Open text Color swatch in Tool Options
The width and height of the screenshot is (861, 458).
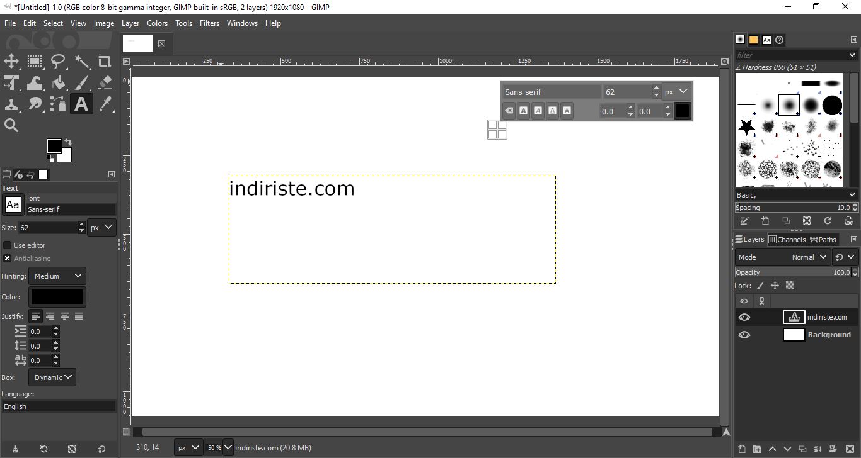tap(57, 297)
